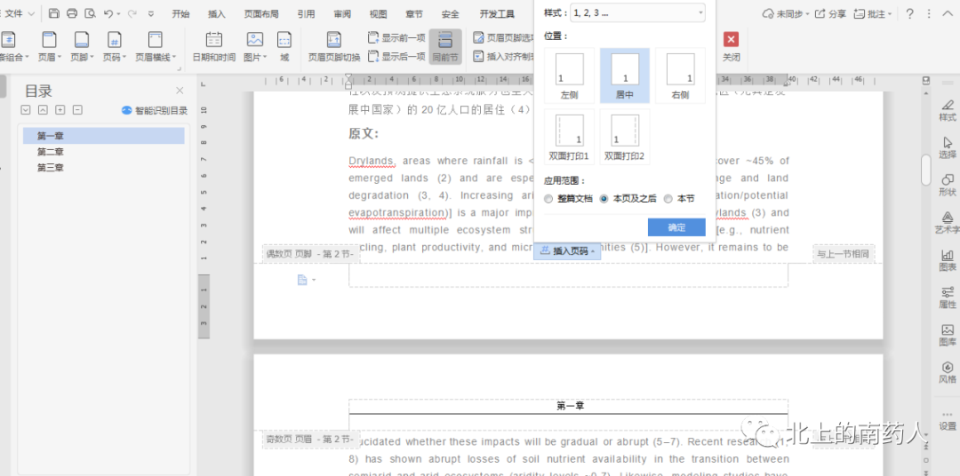
Task: Click Insert Alignment Tab icon (插入对齐制表位)
Action: (505, 57)
